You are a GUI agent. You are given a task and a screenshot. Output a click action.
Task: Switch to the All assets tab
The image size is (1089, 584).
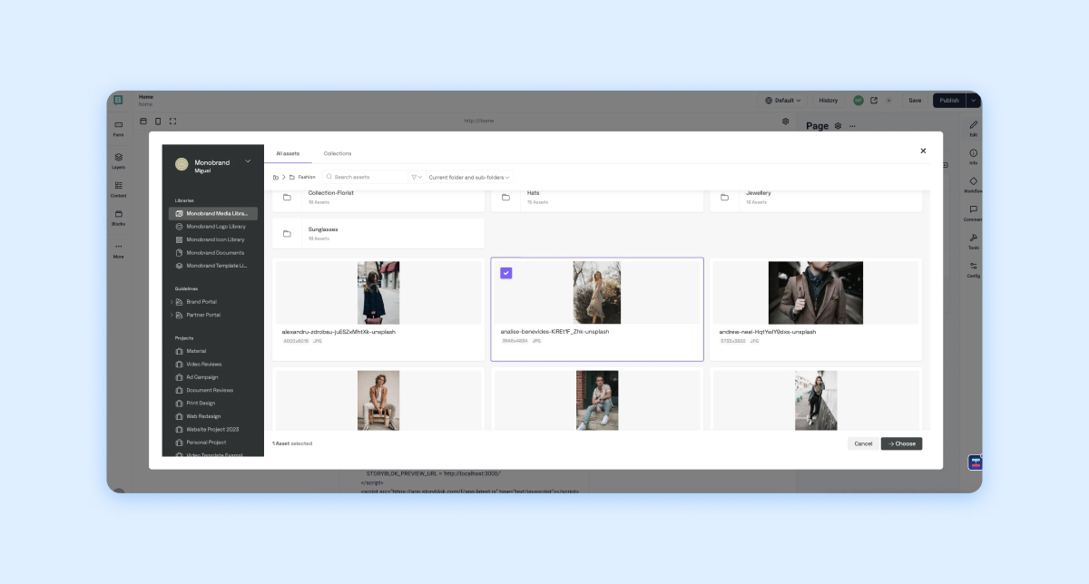click(288, 153)
